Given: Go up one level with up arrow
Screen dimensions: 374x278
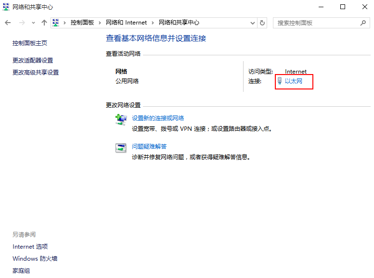Looking at the screenshot, I should 44,23.
